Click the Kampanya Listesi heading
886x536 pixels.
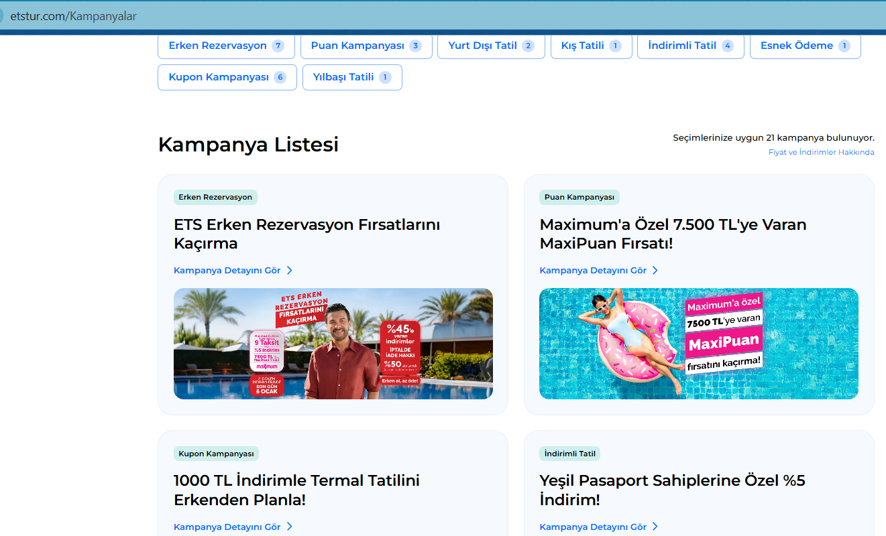248,145
